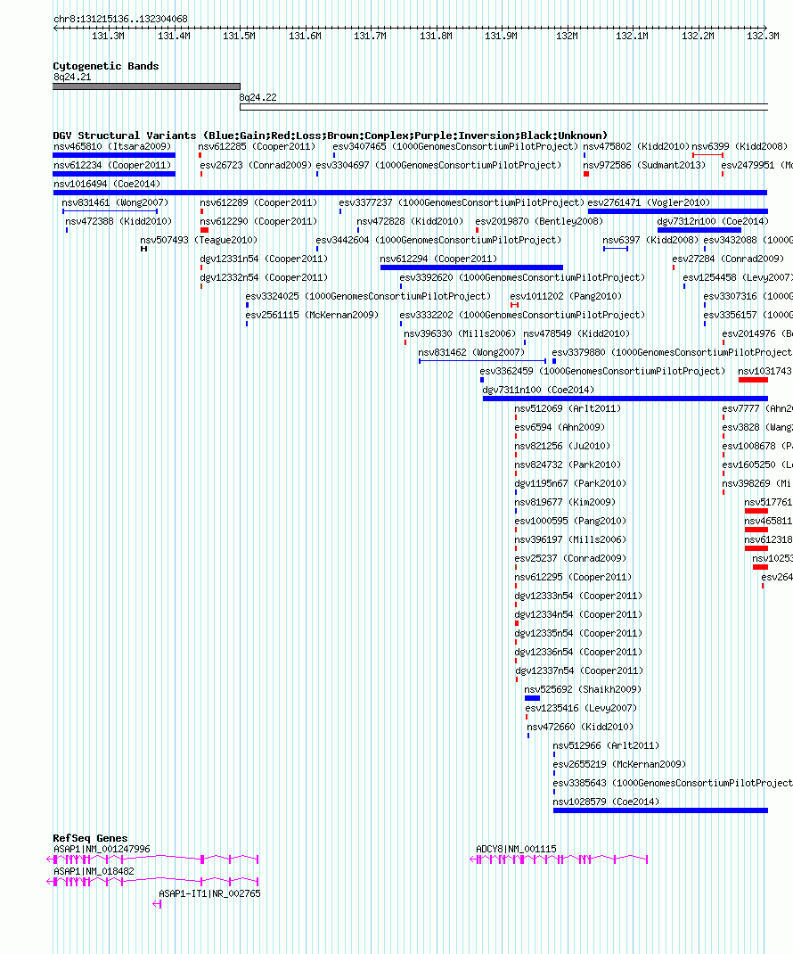Select esv3362459 variant label
Viewport: 793px width, 954px height.
(602, 372)
